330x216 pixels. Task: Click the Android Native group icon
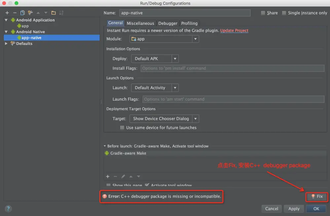tap(13, 32)
